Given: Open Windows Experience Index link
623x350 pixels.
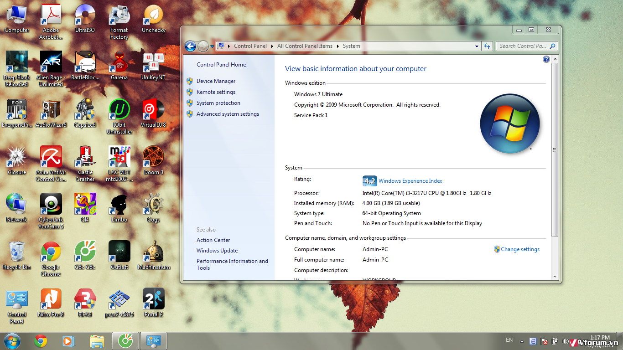Looking at the screenshot, I should [x=410, y=181].
